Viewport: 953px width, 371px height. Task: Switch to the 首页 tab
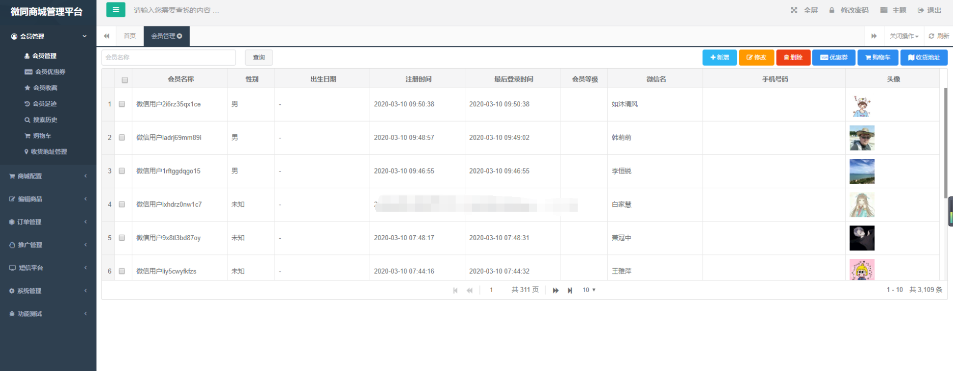(130, 36)
